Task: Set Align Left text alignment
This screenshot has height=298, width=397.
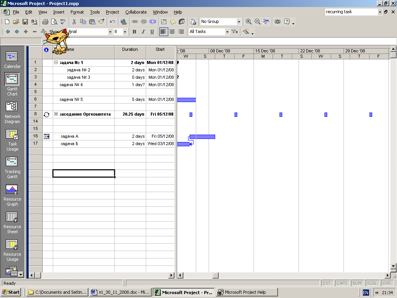Action: 164,32
